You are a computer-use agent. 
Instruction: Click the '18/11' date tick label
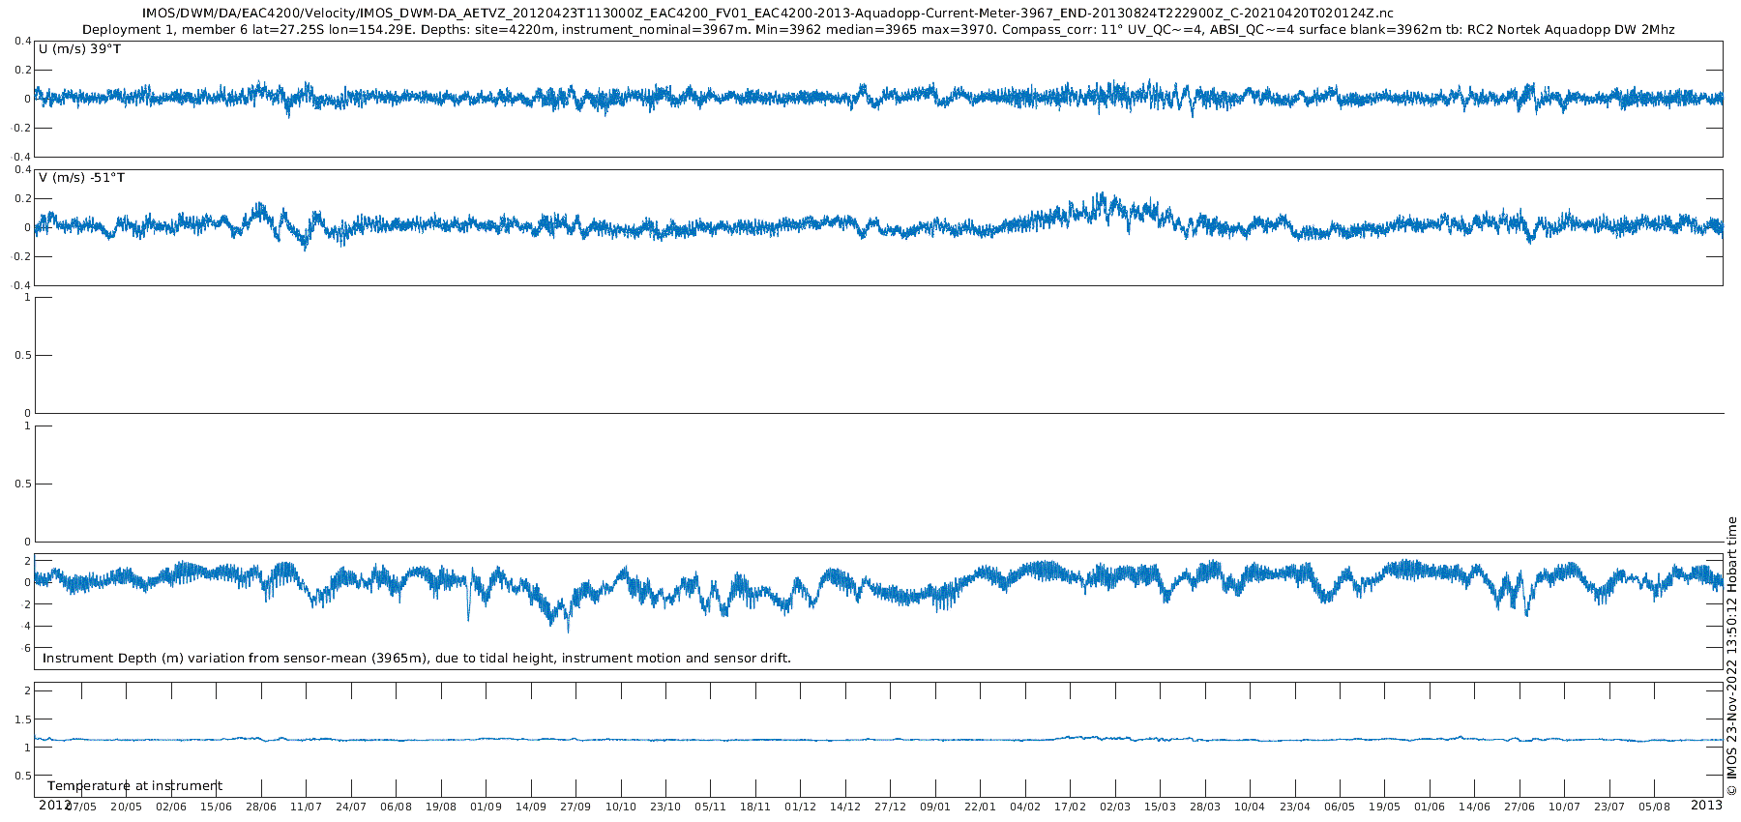(755, 807)
